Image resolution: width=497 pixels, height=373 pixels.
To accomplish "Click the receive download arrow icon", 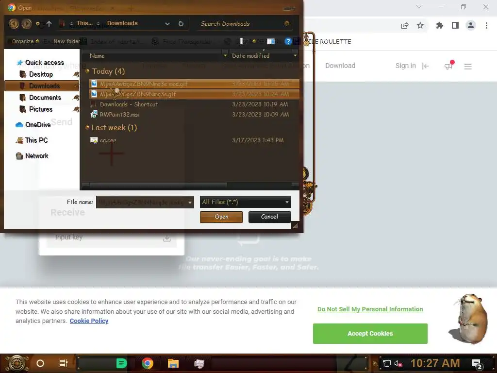I will [167, 238].
